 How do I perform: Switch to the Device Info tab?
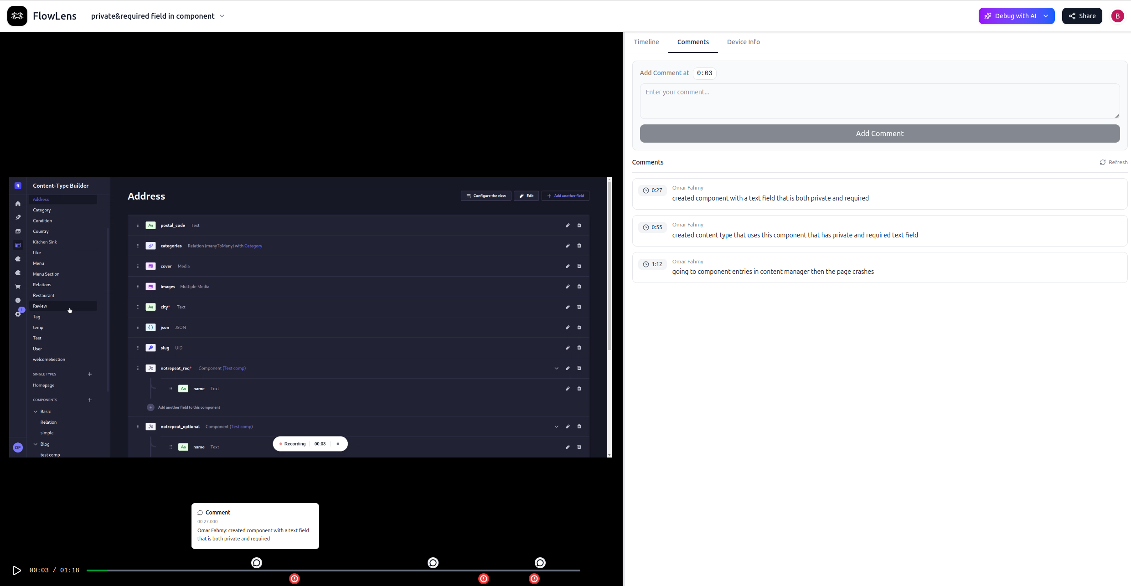pyautogui.click(x=743, y=42)
